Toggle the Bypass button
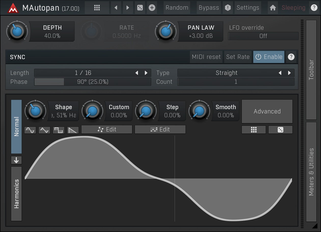Image resolution: width=321 pixels, height=232 pixels. tap(208, 8)
